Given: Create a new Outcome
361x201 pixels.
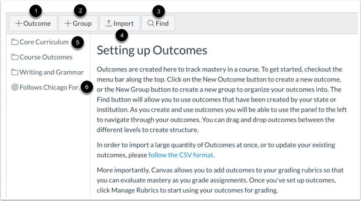Looking at the screenshot, I should [33, 23].
